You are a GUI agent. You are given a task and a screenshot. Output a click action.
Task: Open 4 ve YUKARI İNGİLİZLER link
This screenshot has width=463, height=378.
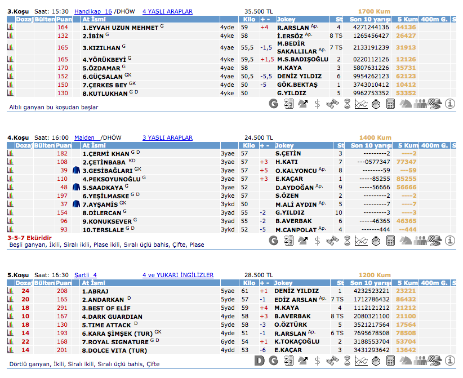click(x=178, y=275)
